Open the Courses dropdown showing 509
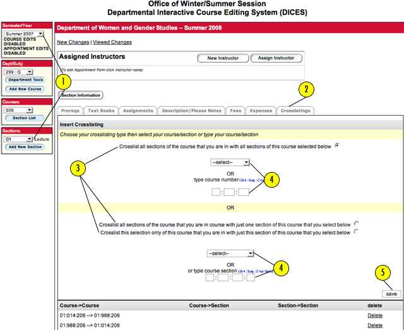 [18, 110]
